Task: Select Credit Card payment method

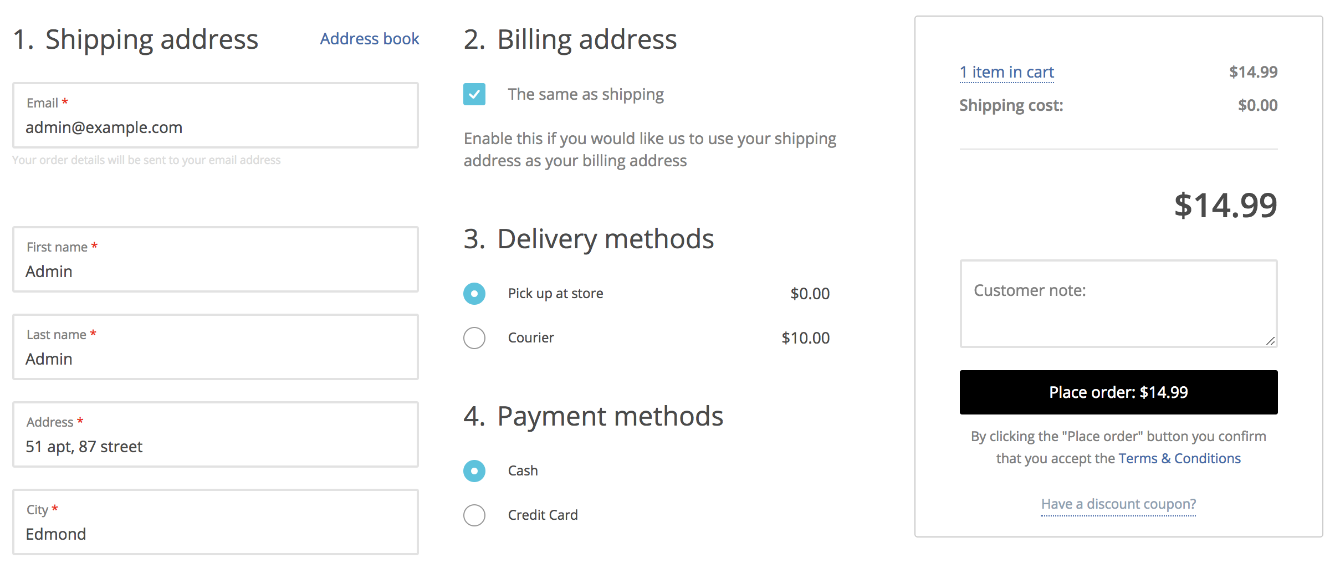Action: pos(474,515)
